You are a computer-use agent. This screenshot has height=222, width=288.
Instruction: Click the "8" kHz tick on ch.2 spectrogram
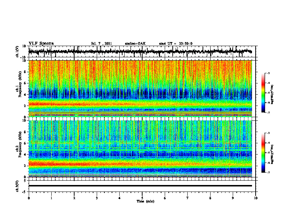pyautogui.click(x=25, y=132)
